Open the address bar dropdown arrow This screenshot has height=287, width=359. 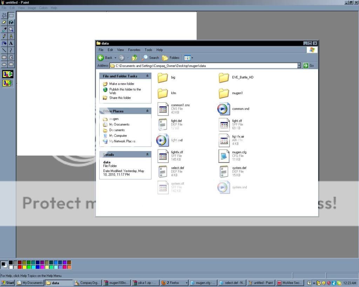point(299,66)
